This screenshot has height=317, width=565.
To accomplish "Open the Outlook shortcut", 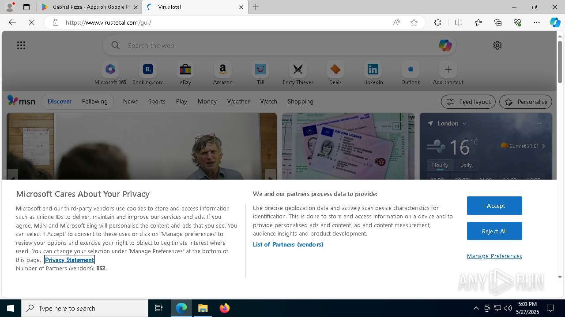I will point(411,73).
